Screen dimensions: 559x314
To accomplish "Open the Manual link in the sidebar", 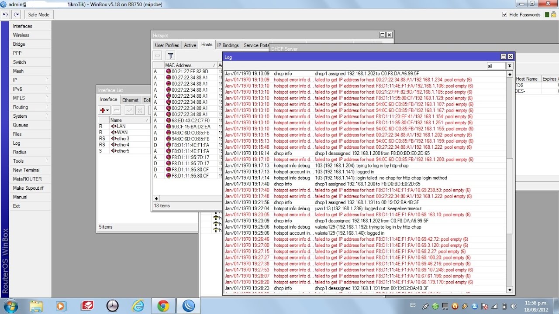I will pos(20,197).
